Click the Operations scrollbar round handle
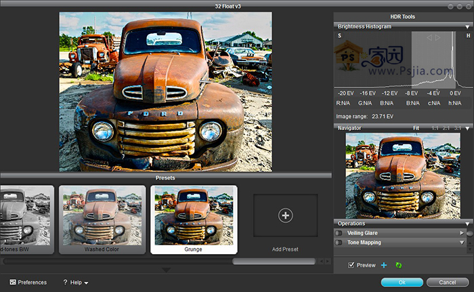 [470, 234]
